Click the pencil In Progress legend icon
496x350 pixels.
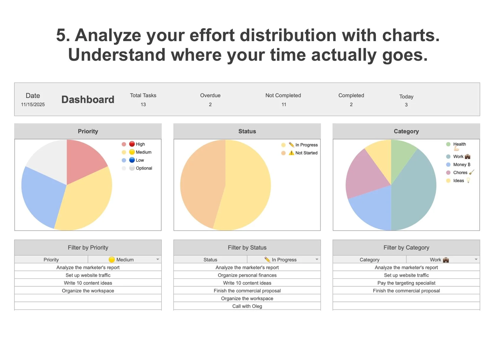tap(291, 145)
